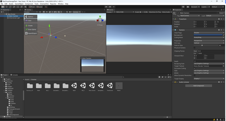
Task: Adjust the Field of View slider
Action: [202, 45]
